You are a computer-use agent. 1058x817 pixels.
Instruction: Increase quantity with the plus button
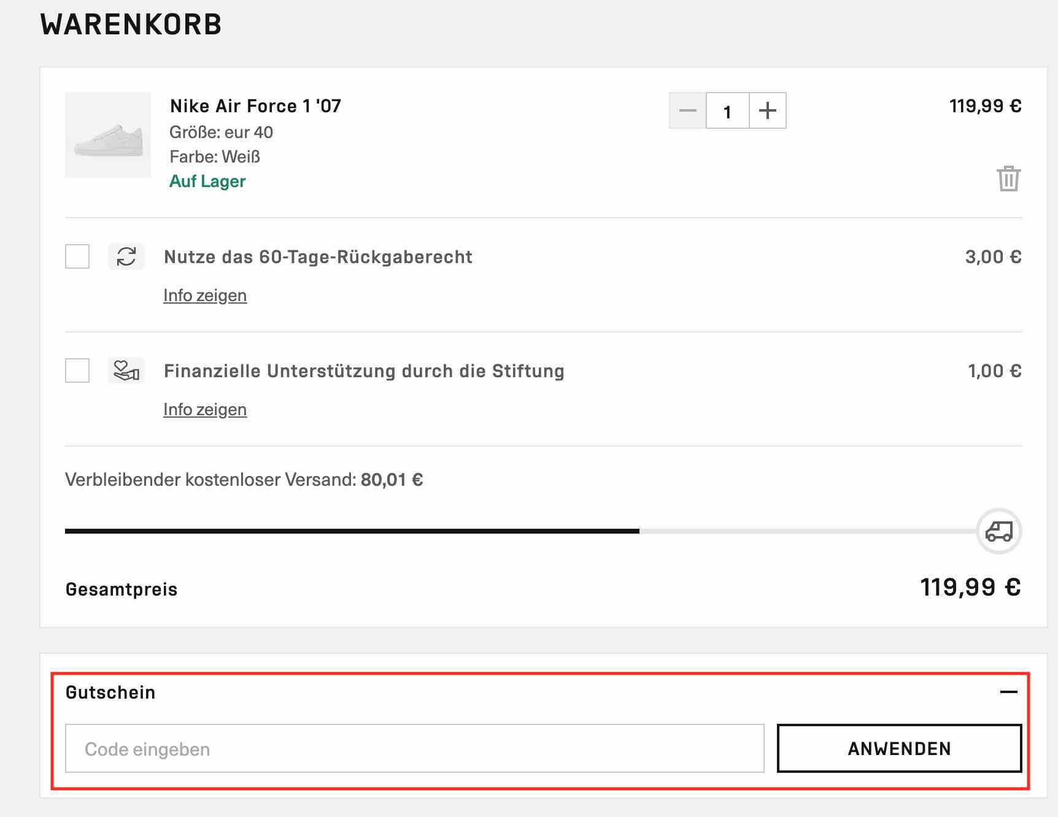tap(767, 111)
